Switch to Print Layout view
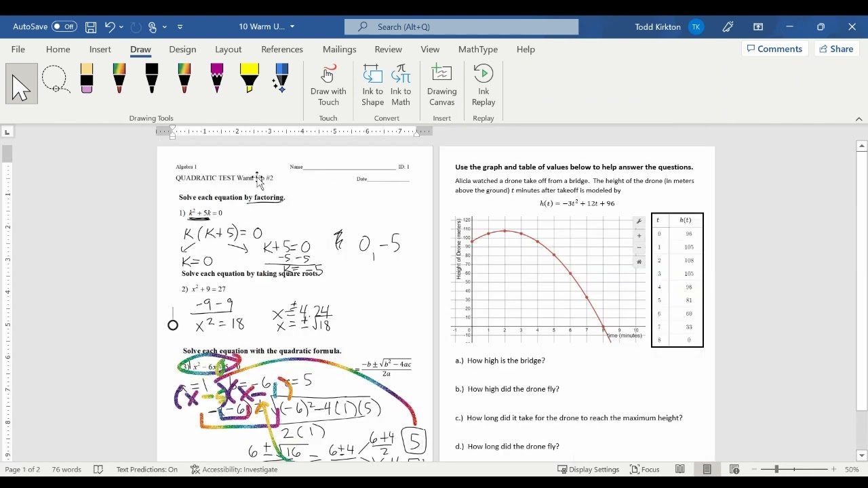 tap(707, 469)
